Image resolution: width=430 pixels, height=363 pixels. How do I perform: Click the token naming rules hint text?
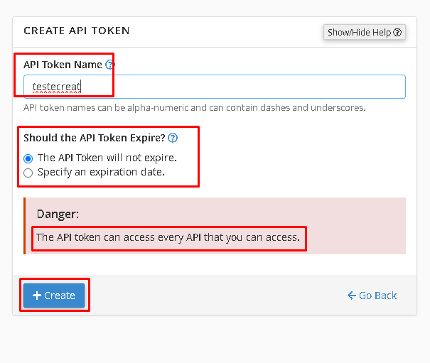pyautogui.click(x=195, y=108)
